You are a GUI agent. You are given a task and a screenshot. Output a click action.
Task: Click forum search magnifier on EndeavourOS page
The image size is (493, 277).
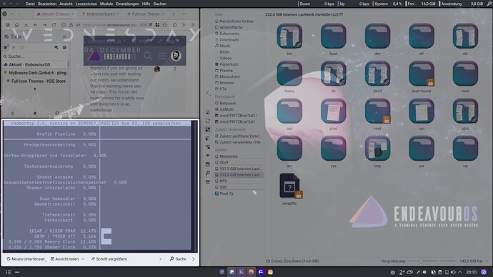(148, 56)
